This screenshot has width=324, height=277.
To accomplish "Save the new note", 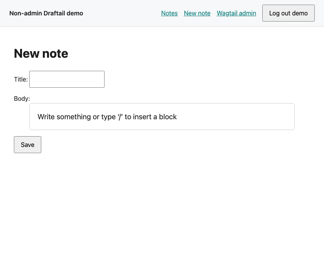I will click(27, 145).
